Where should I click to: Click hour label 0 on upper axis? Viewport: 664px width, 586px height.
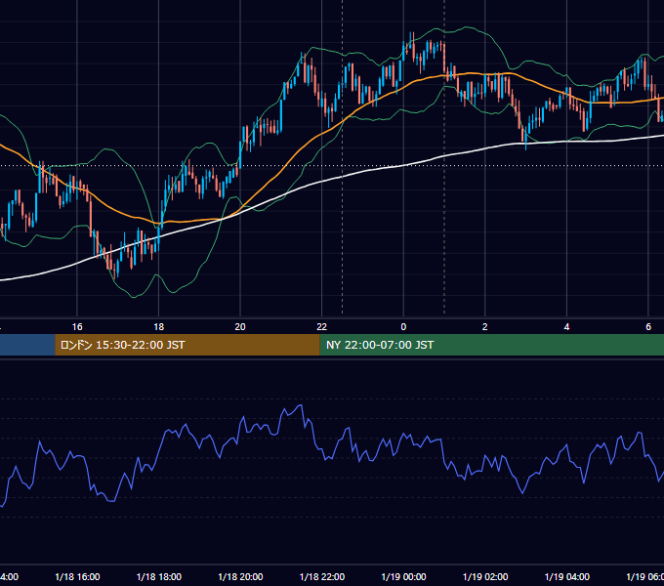(403, 327)
